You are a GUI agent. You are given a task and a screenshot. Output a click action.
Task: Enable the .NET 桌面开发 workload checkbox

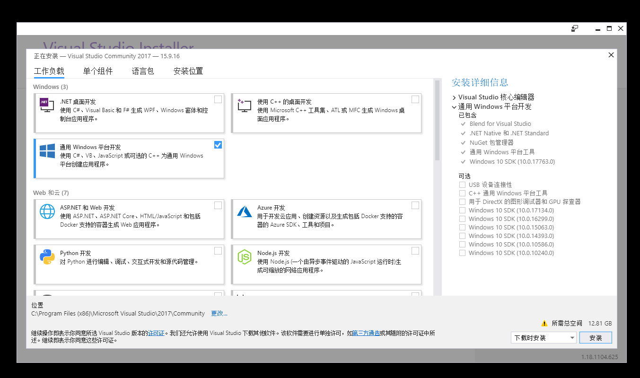pos(218,99)
